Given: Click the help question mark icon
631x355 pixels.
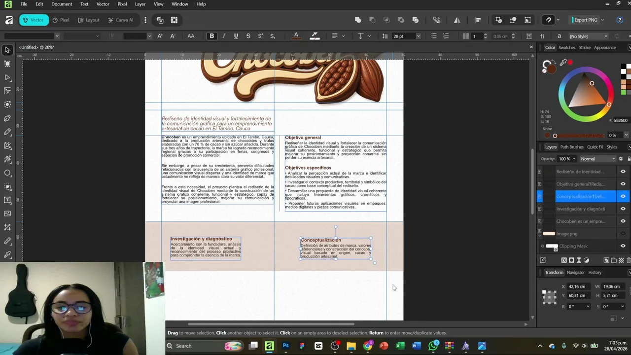Looking at the screenshot, I should pyautogui.click(x=620, y=20).
